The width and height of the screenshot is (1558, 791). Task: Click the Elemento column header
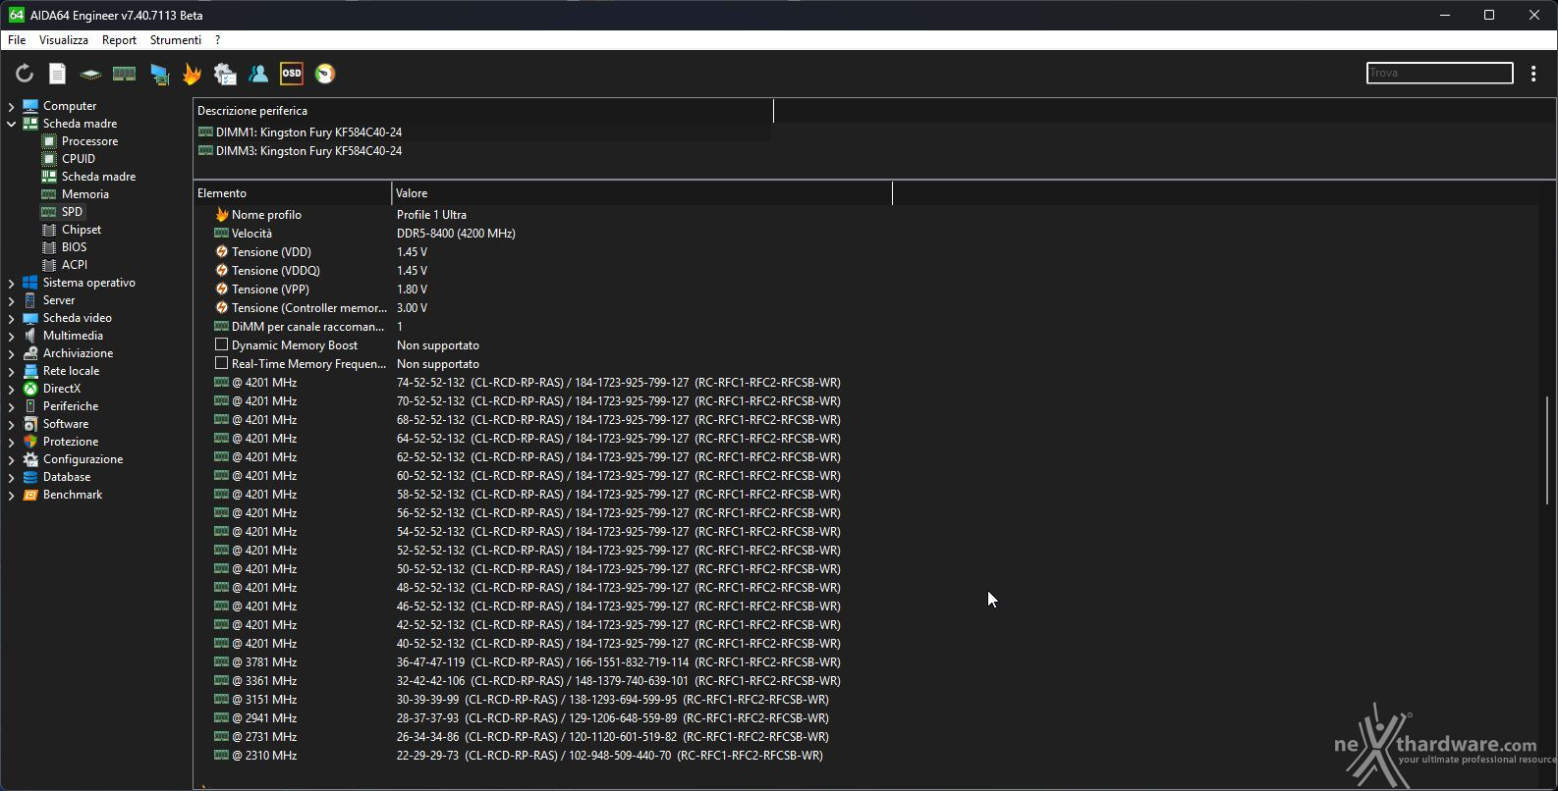tap(293, 193)
